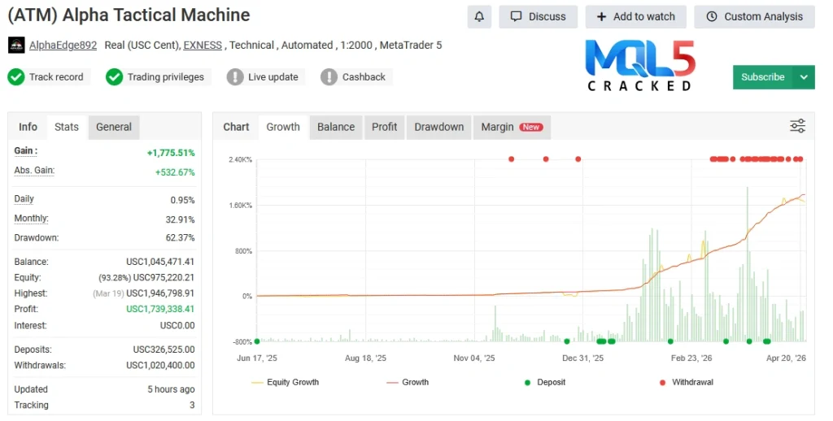Image resolution: width=833 pixels, height=421 pixels.
Task: Select the Chart tab
Action: (236, 127)
